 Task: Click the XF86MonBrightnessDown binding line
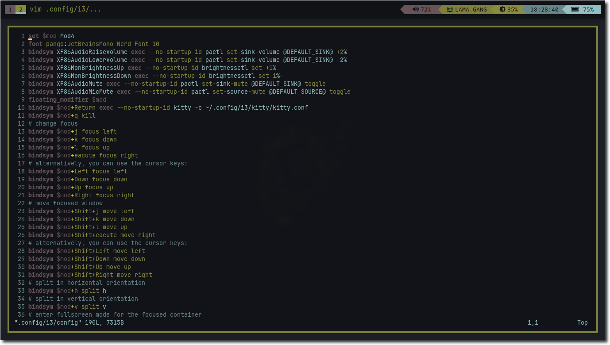coord(156,76)
